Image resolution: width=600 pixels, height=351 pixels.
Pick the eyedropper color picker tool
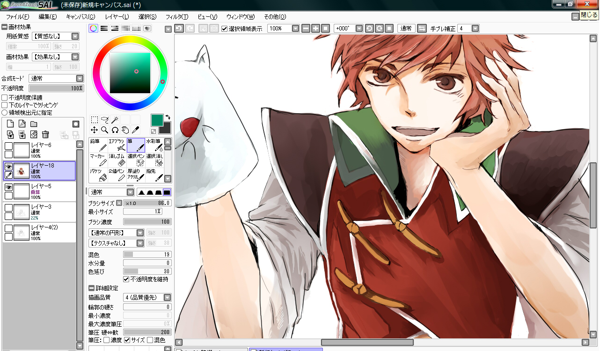(135, 130)
